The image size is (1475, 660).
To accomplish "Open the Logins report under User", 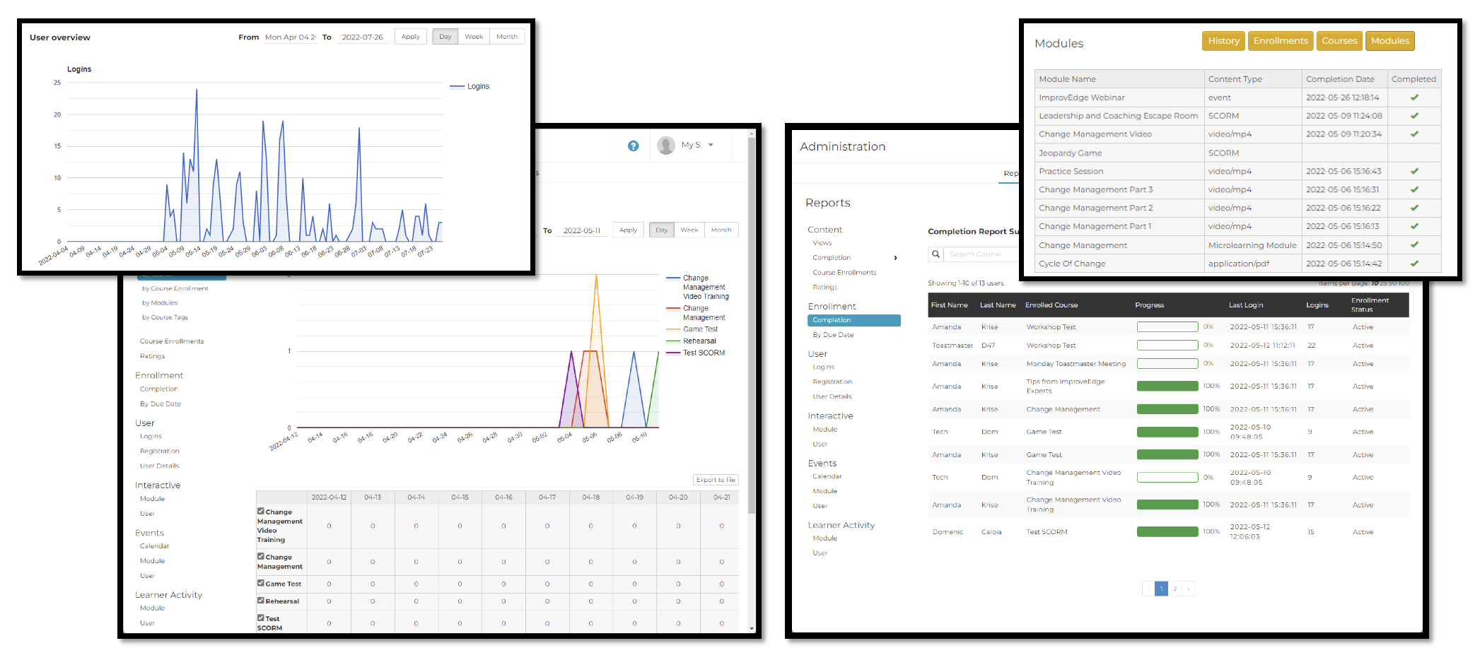I will [823, 367].
